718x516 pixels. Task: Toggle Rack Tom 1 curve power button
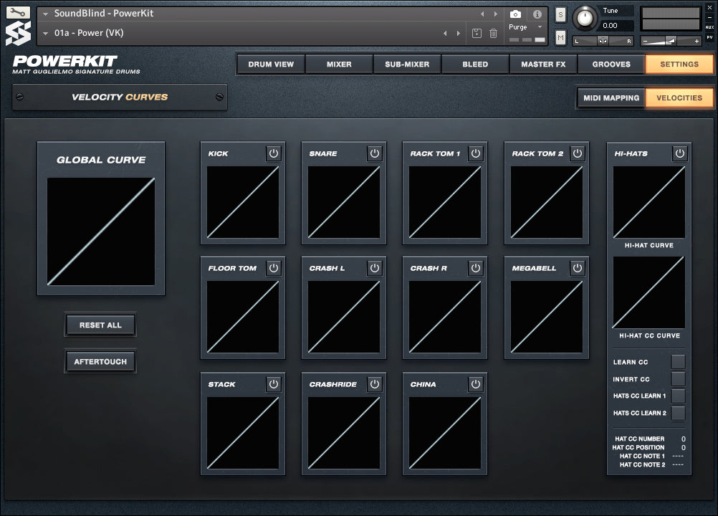(x=476, y=153)
